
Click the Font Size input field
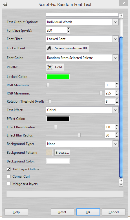click(x=56, y=30)
